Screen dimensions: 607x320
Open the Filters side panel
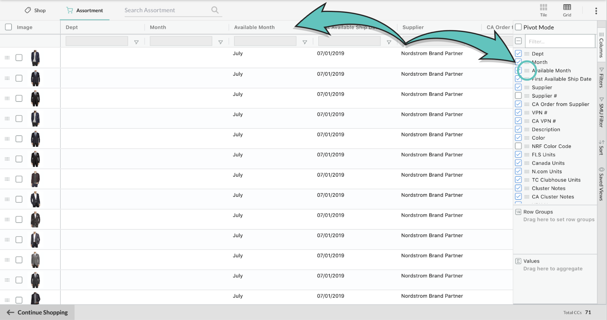(601, 77)
